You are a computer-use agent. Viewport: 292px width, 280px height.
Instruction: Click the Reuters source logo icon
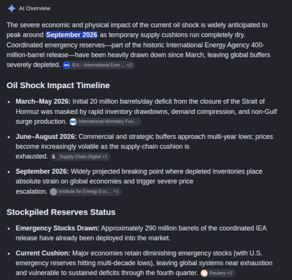click(x=204, y=273)
